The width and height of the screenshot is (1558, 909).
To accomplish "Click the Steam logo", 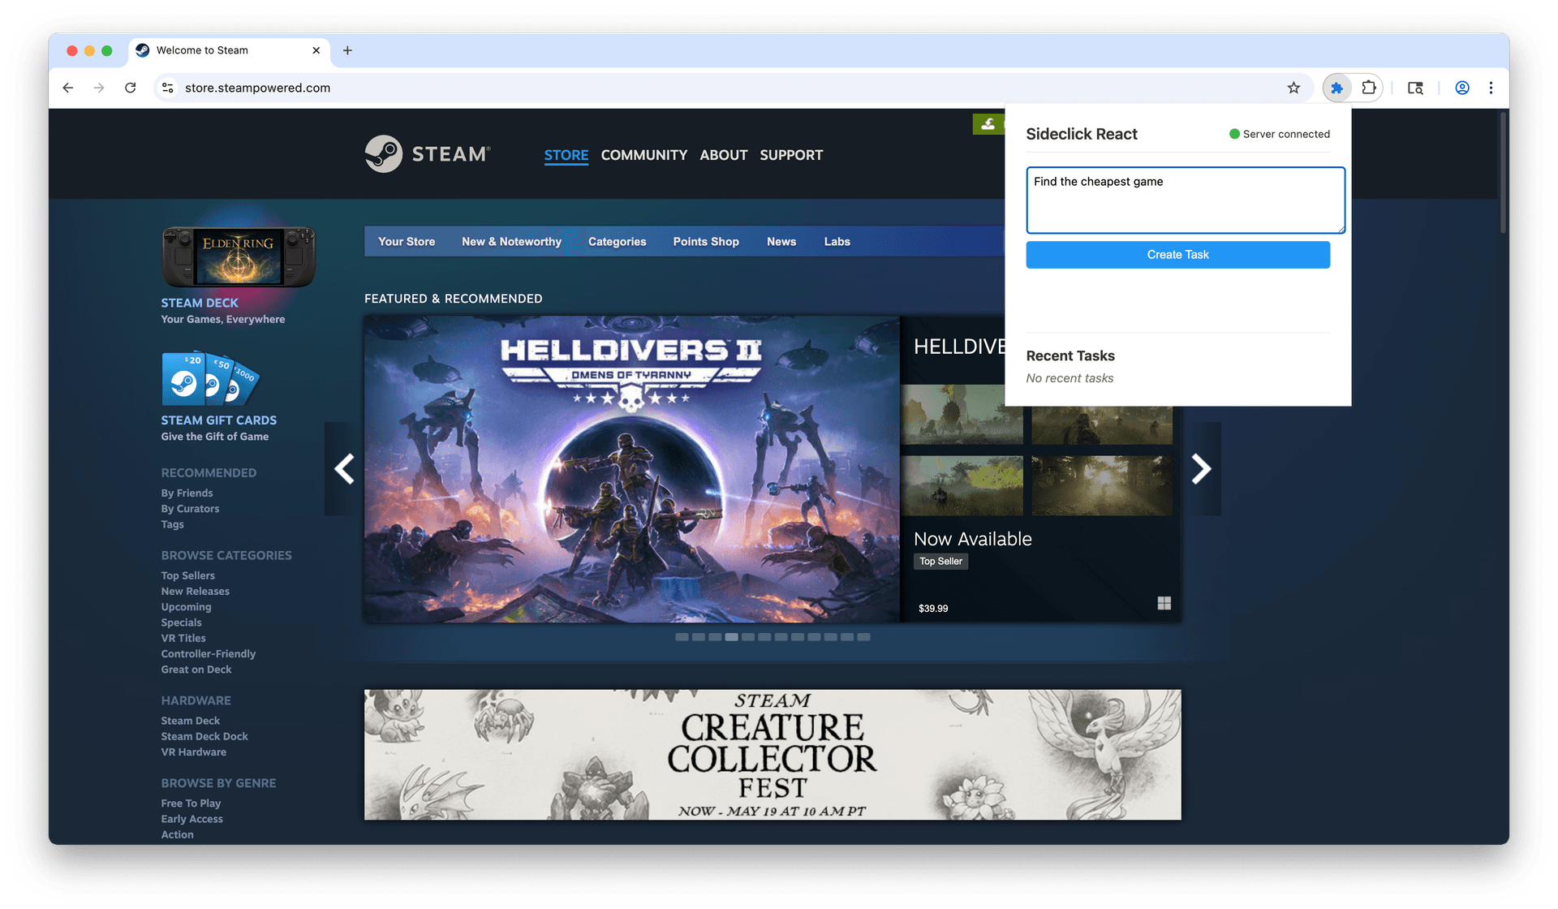I will click(428, 153).
